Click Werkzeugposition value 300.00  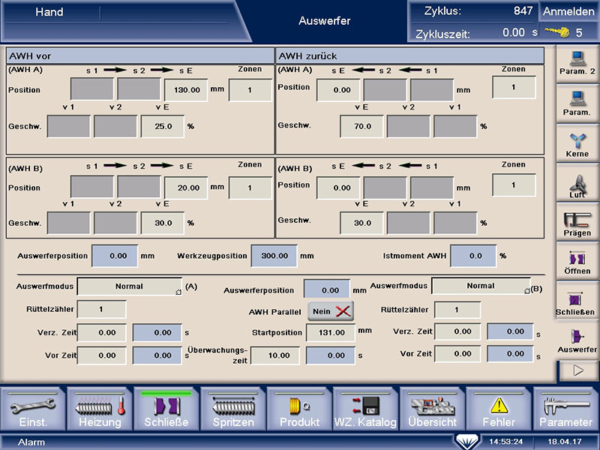274,256
